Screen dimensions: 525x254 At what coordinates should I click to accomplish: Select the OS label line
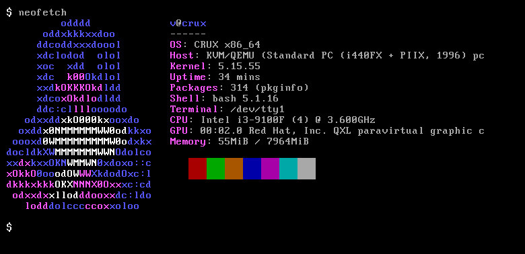pos(215,45)
